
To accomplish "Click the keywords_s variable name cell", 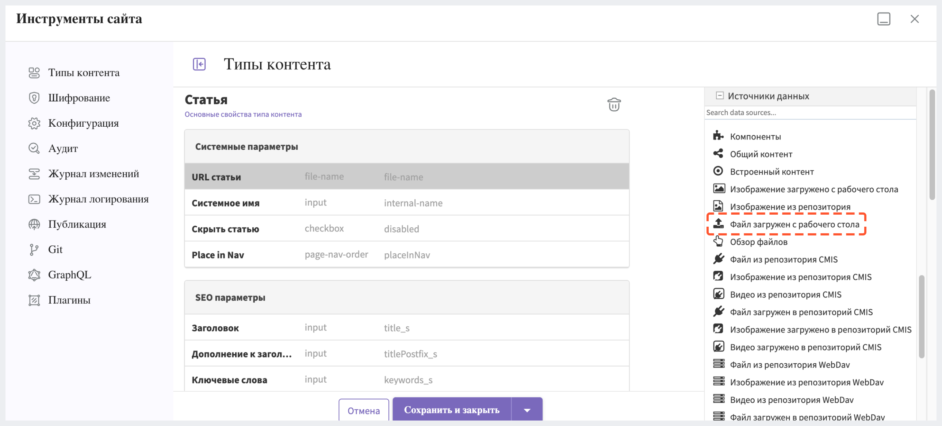I will click(x=408, y=380).
